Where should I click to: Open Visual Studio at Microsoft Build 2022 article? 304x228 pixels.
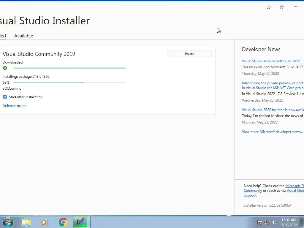[x=271, y=61]
